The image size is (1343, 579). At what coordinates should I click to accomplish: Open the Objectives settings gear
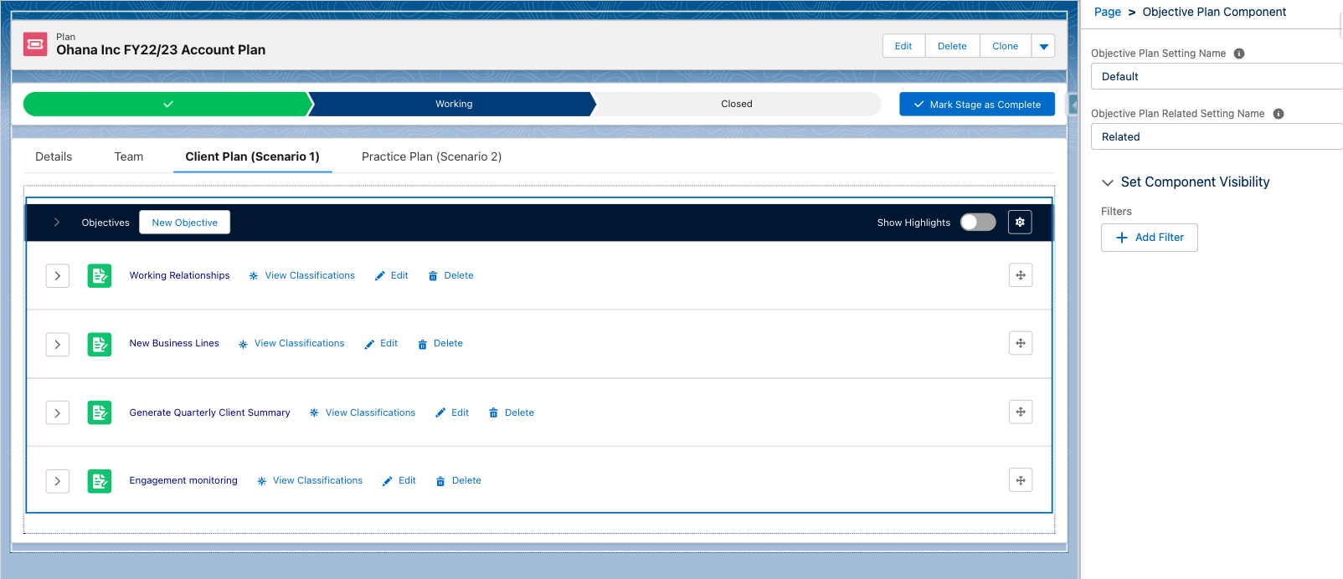tap(1020, 223)
